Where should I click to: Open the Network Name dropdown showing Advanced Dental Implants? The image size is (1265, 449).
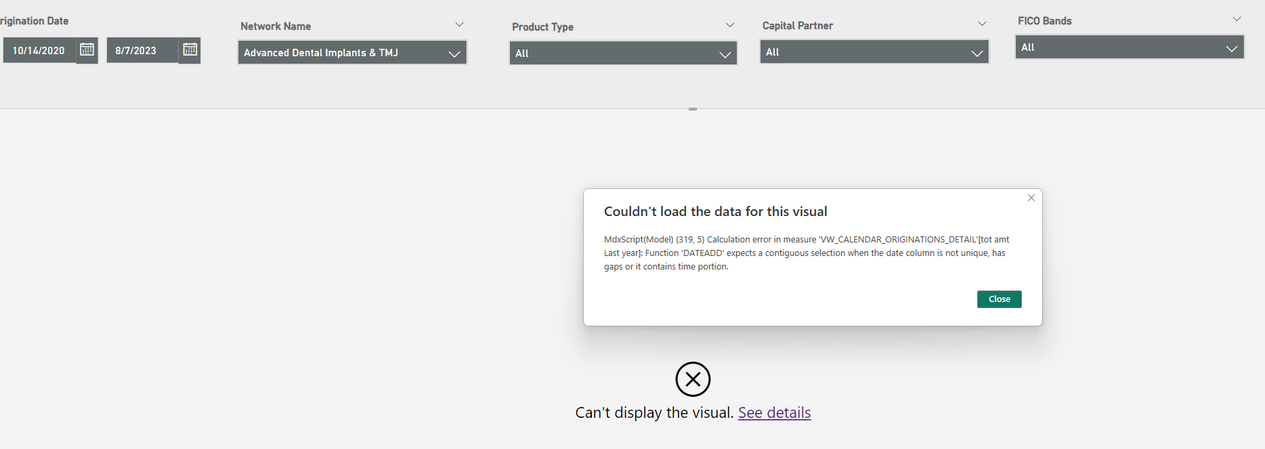(352, 53)
